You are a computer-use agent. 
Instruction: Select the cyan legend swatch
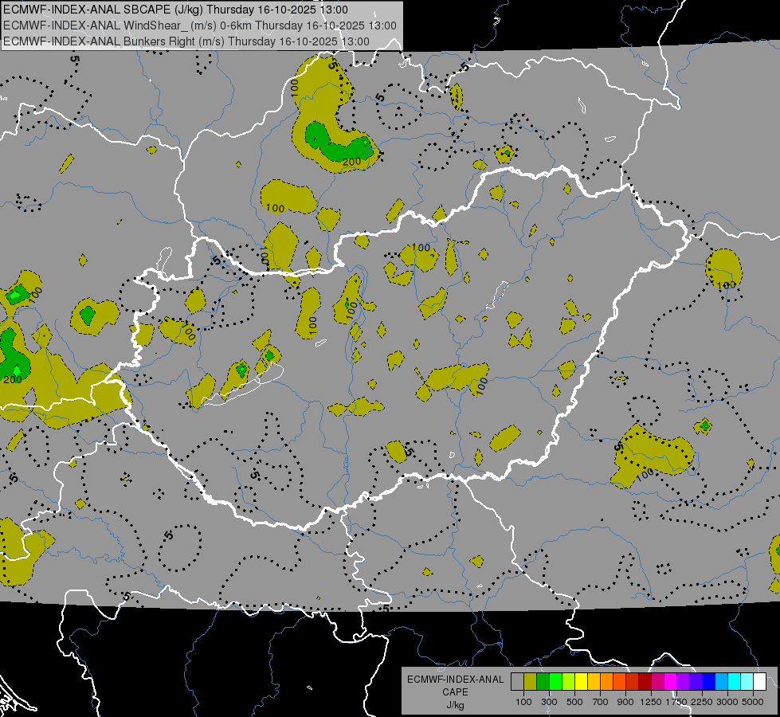point(735,681)
